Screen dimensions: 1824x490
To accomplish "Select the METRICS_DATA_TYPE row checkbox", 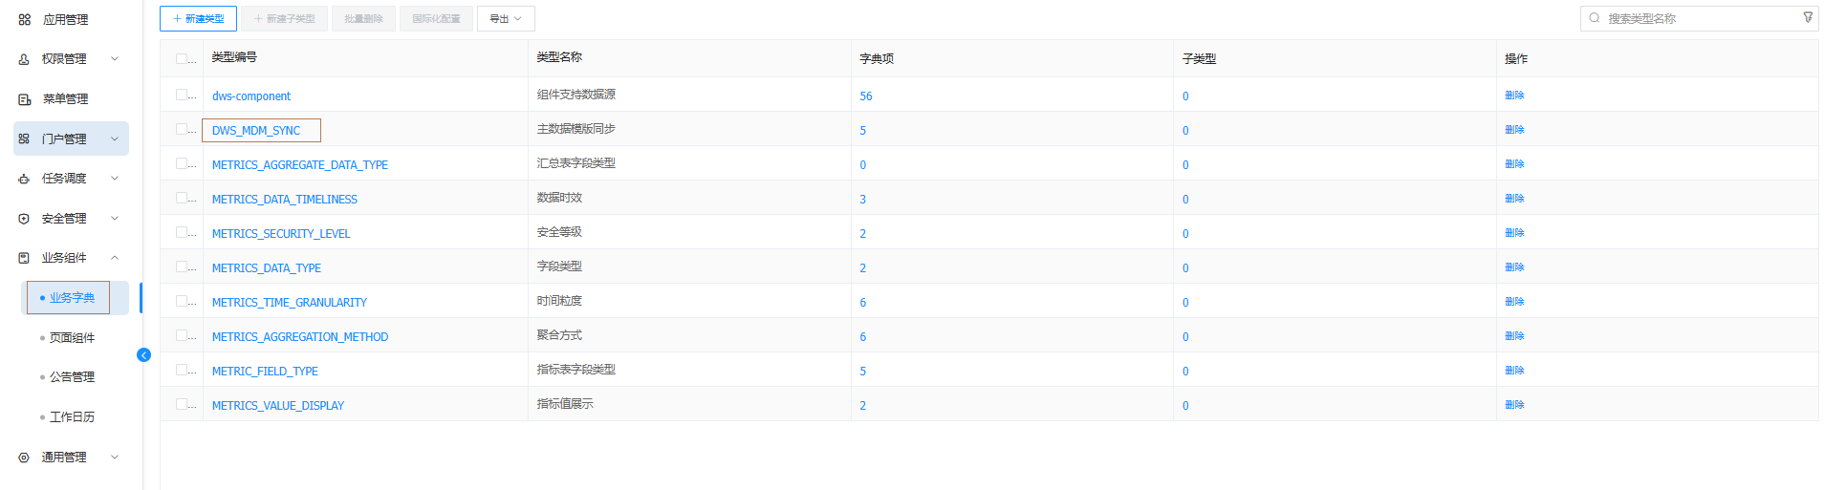I will [182, 266].
